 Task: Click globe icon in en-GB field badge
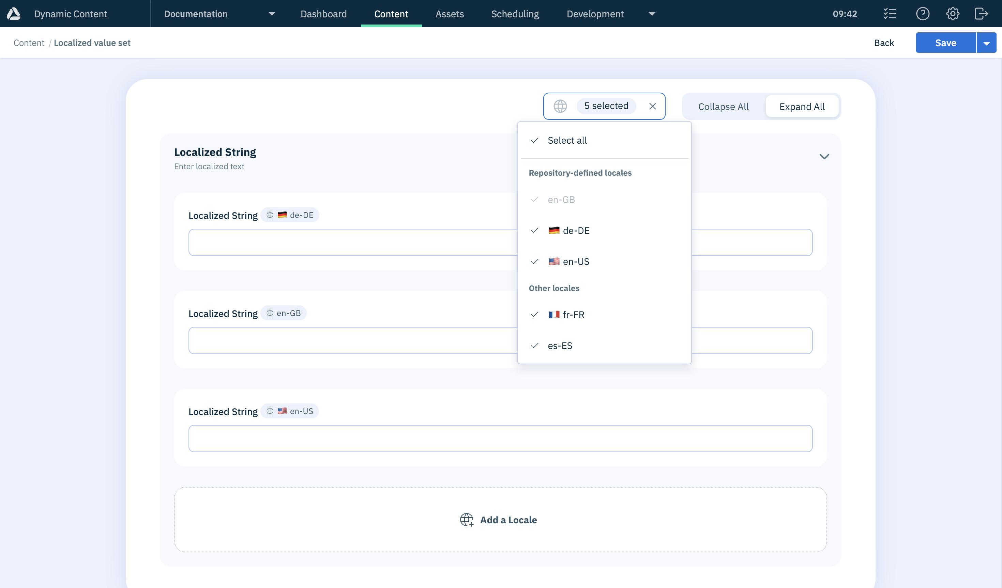(270, 313)
